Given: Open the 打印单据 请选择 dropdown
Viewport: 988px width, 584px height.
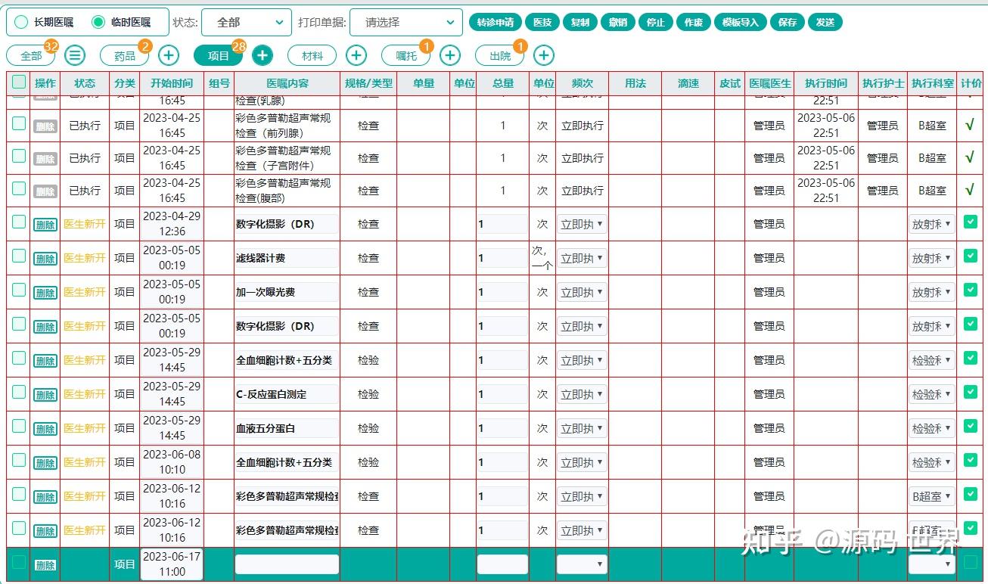Looking at the screenshot, I should (x=406, y=22).
